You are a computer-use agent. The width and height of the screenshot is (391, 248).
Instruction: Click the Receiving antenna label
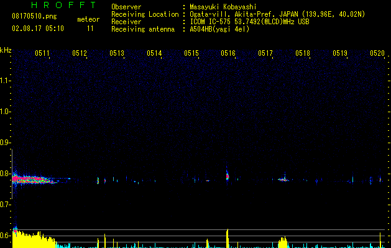tap(143, 29)
